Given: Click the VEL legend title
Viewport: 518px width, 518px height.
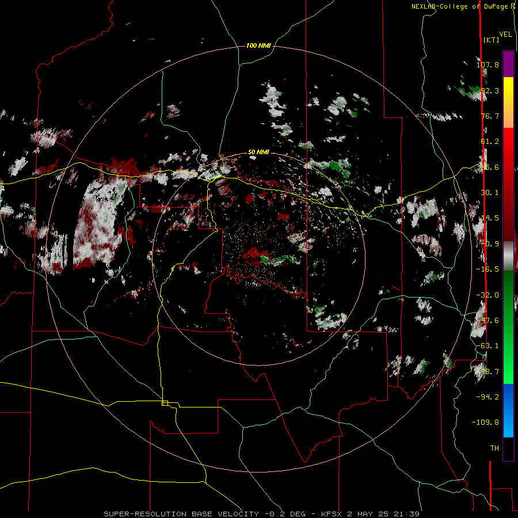Looking at the screenshot, I should [505, 35].
